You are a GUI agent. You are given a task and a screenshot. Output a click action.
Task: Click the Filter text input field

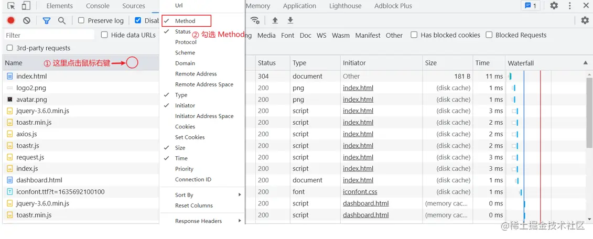pos(49,35)
